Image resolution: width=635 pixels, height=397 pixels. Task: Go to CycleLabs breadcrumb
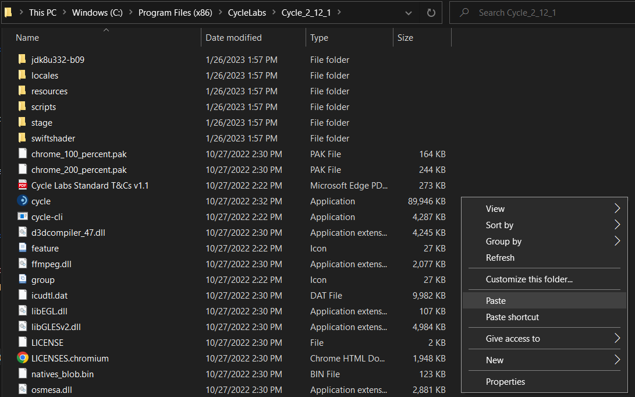[247, 13]
